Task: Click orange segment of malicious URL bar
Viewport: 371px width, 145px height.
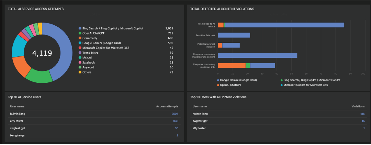Action: [x=232, y=65]
